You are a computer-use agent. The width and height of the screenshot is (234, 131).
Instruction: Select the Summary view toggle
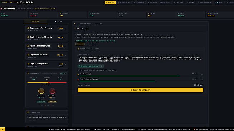tap(80, 44)
